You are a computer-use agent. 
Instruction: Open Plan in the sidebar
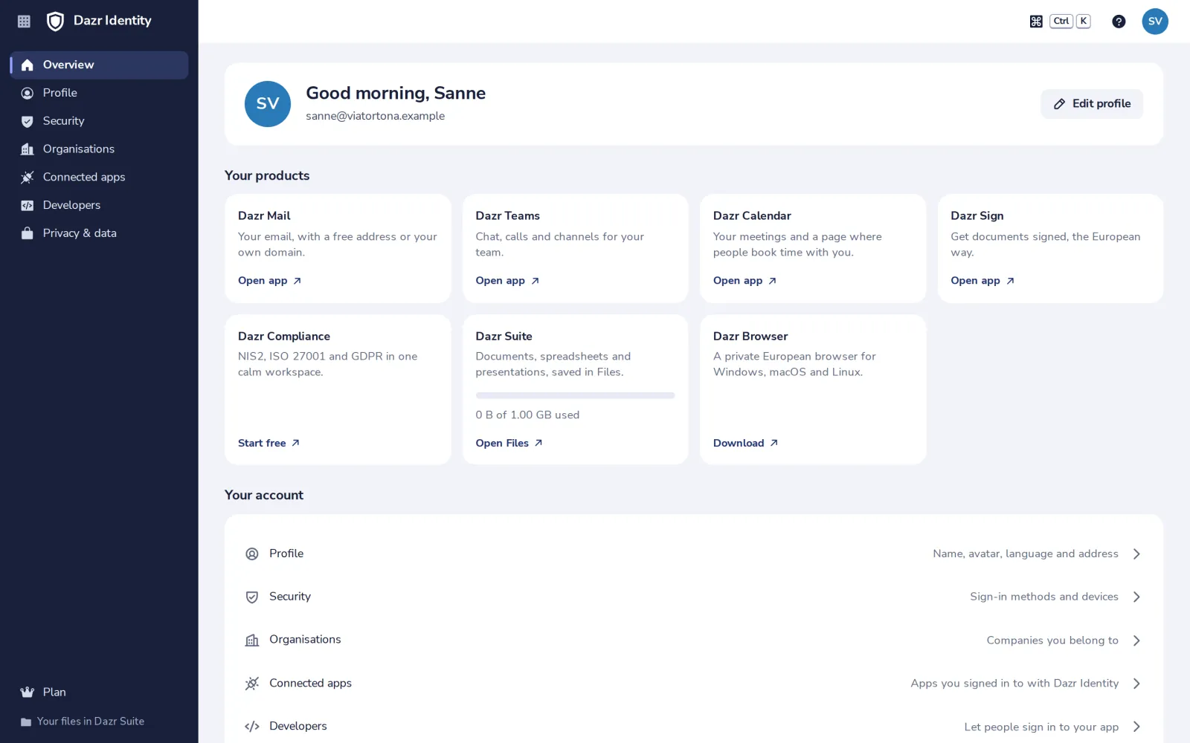[x=99, y=692]
